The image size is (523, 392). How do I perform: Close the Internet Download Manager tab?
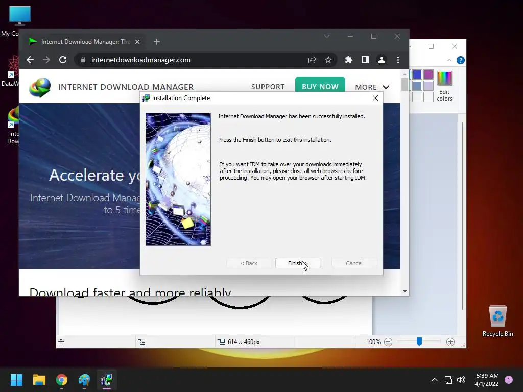tap(137, 42)
